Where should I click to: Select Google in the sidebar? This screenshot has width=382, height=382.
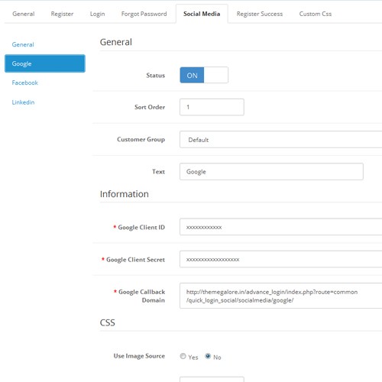pyautogui.click(x=45, y=63)
